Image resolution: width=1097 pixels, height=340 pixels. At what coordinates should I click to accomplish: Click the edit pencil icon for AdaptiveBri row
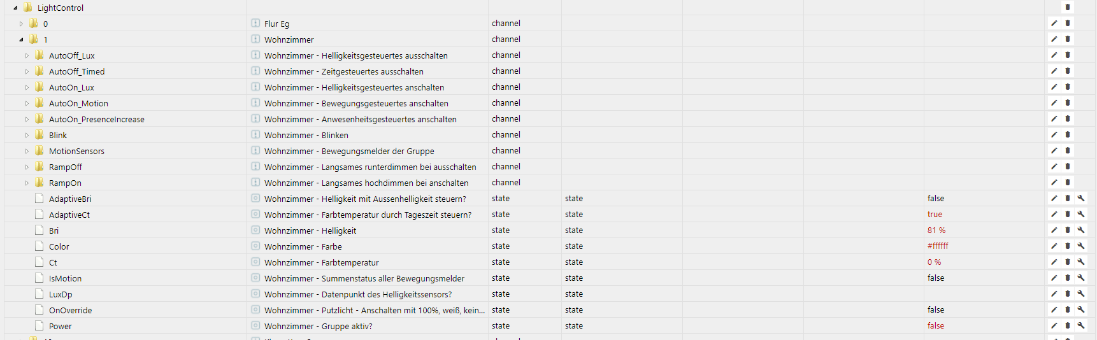click(x=1054, y=198)
